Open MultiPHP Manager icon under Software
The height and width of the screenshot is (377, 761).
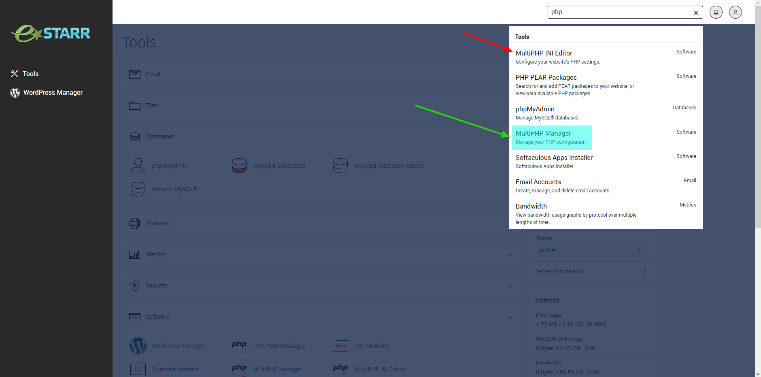pyautogui.click(x=239, y=369)
